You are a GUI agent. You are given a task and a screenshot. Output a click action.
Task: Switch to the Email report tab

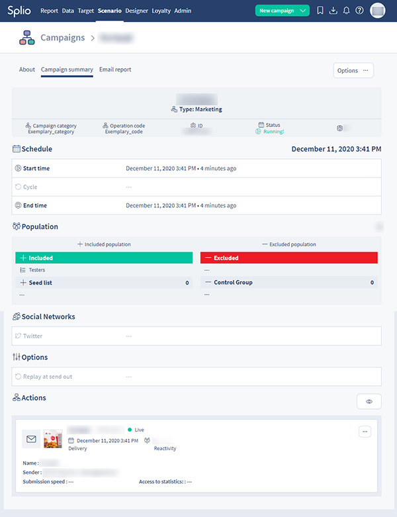point(116,70)
